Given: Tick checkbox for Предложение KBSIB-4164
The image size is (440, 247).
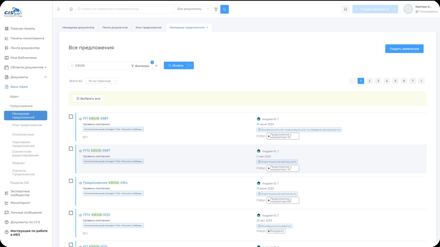Looking at the screenshot, I should [71, 181].
